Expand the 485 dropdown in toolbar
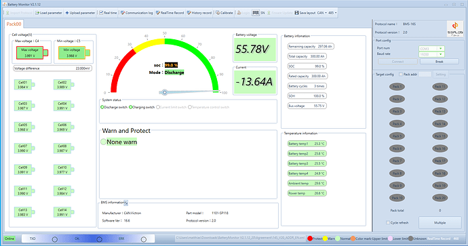The width and height of the screenshot is (468, 246). (x=332, y=13)
